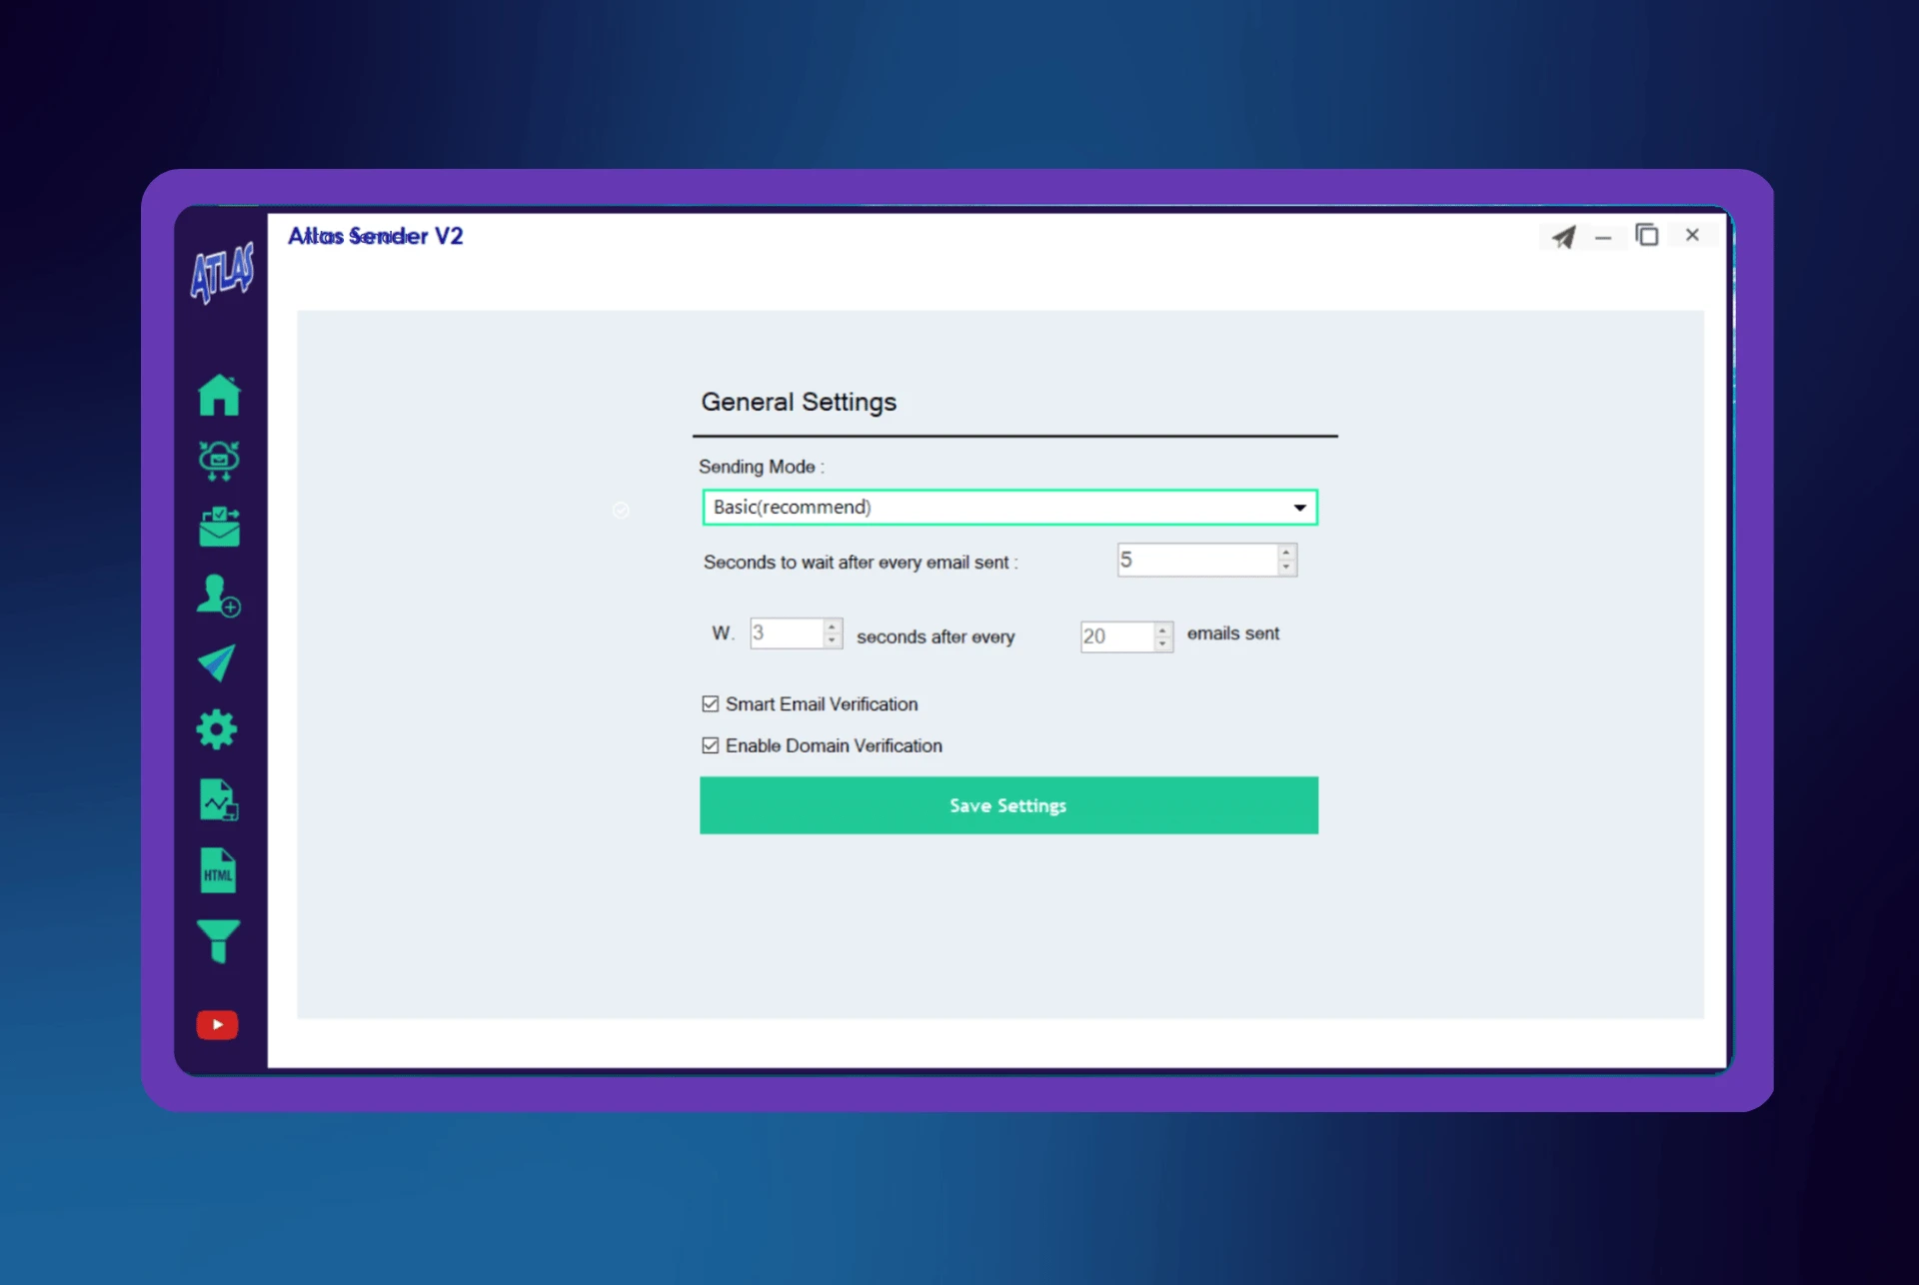
Task: Click the add user sidebar icon
Action: 218,596
